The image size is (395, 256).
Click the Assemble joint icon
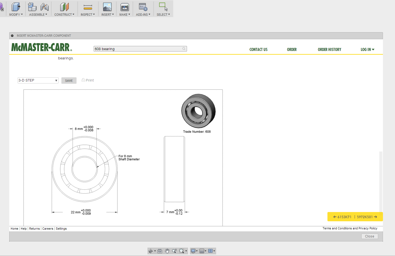(x=45, y=7)
